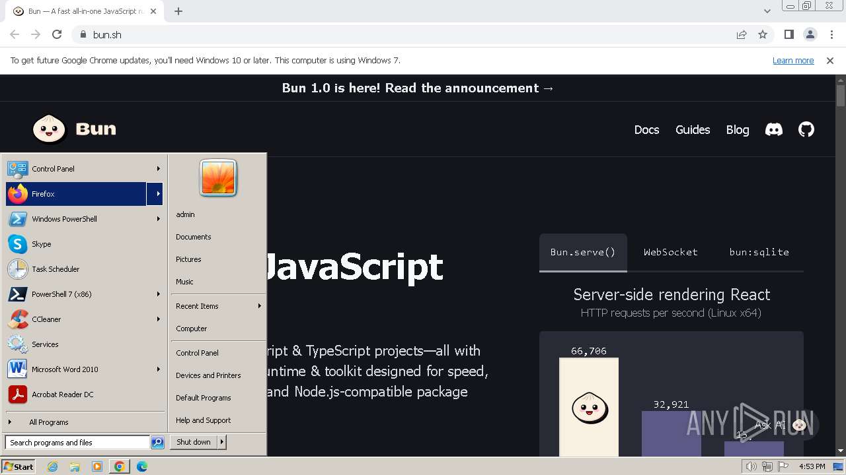Open Internet Explorer from the taskbar

coord(53,466)
